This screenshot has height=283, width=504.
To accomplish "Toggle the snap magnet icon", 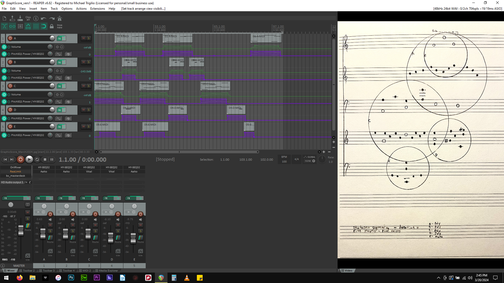I will pyautogui.click(x=44, y=26).
